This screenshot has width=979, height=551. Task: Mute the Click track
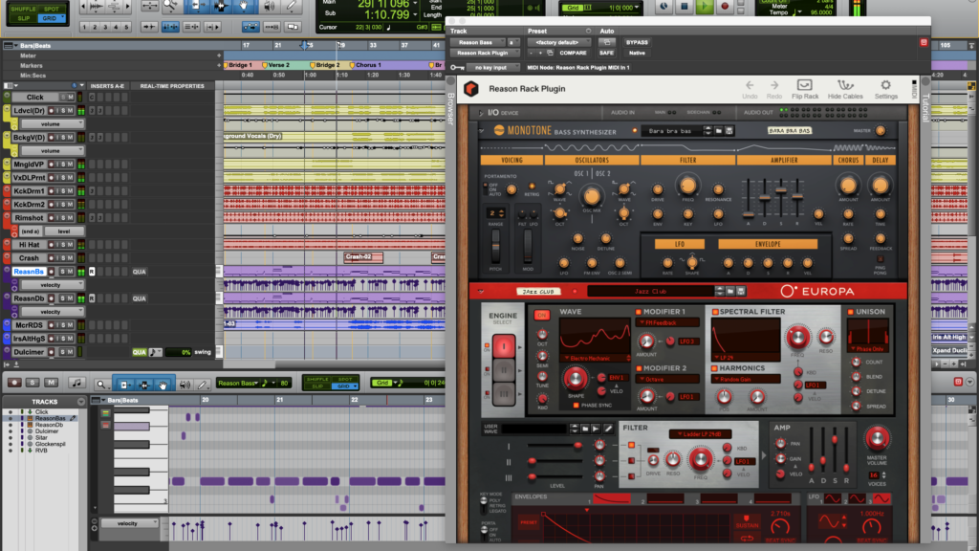[x=71, y=97]
